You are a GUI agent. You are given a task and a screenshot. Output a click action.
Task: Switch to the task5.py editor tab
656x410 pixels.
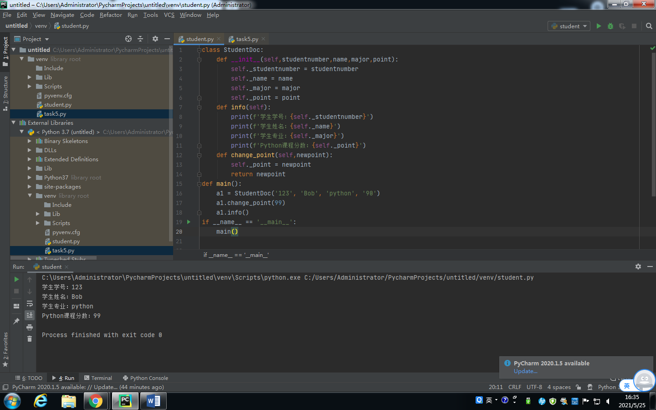(246, 39)
